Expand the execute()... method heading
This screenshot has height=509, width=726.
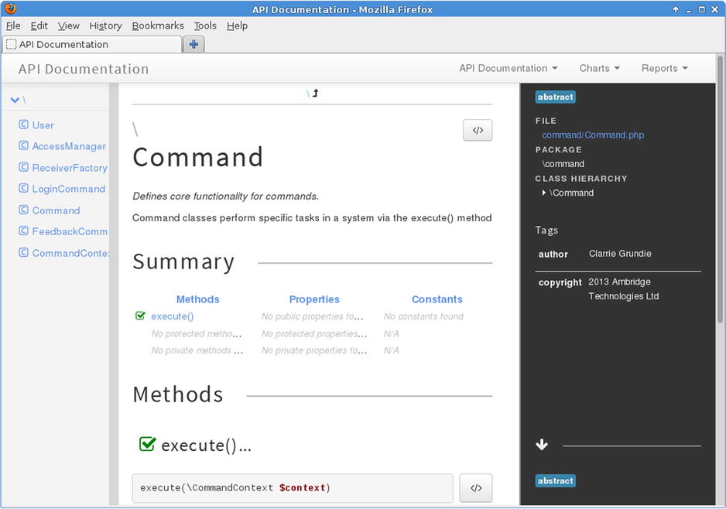[x=206, y=445]
